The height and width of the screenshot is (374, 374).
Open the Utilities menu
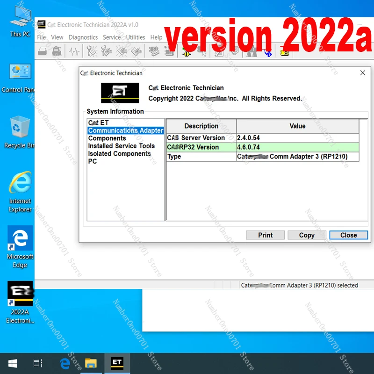135,37
